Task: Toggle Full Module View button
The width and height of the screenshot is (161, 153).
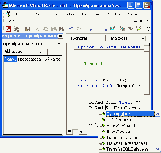Action: pos(76,132)
